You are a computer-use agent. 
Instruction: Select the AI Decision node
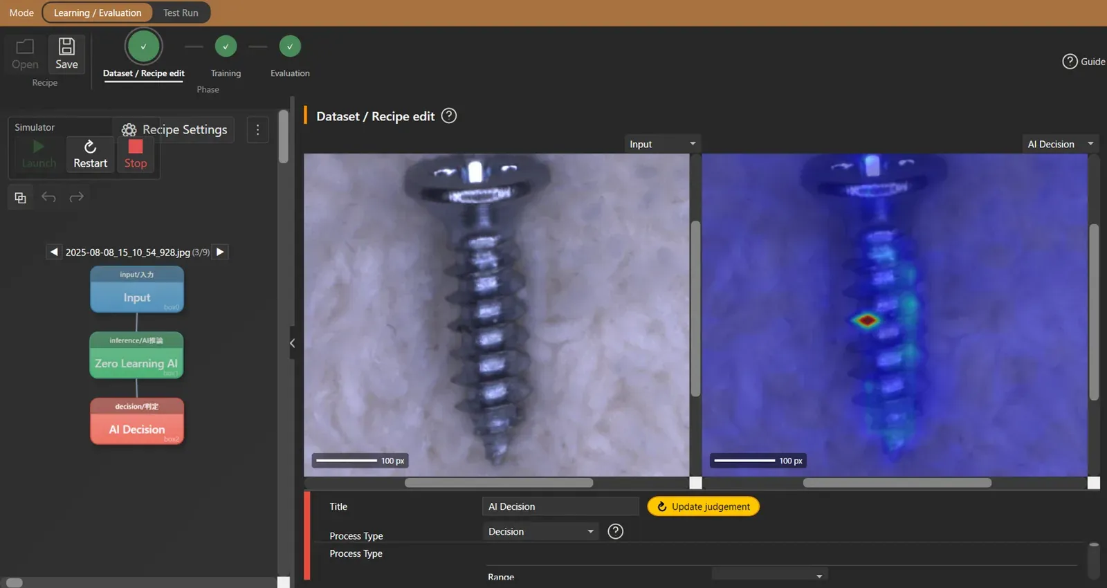(137, 421)
